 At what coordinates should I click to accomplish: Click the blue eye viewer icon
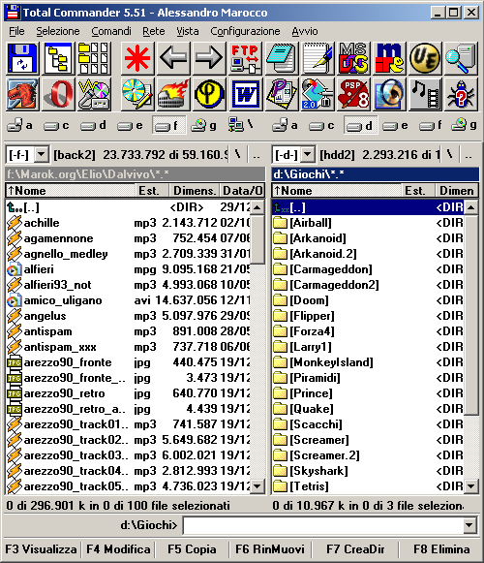[389, 94]
